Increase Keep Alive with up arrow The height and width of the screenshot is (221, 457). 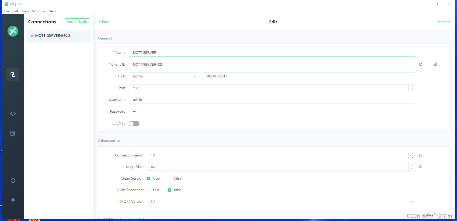tap(412, 165)
